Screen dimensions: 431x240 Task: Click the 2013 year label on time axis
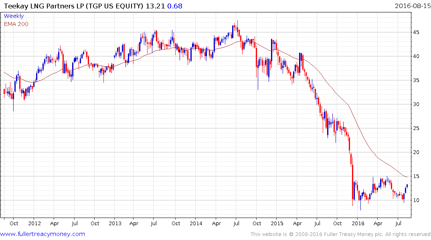tap(115, 223)
